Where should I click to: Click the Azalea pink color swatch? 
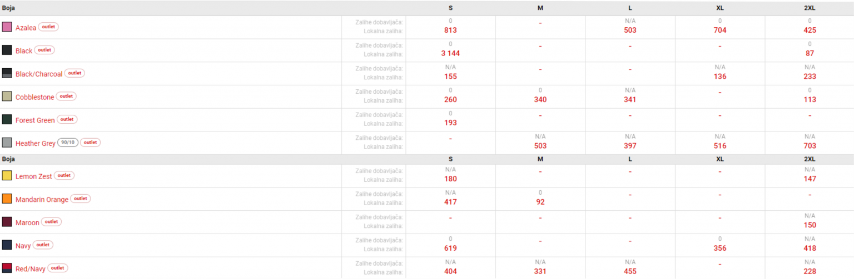[x=7, y=27]
